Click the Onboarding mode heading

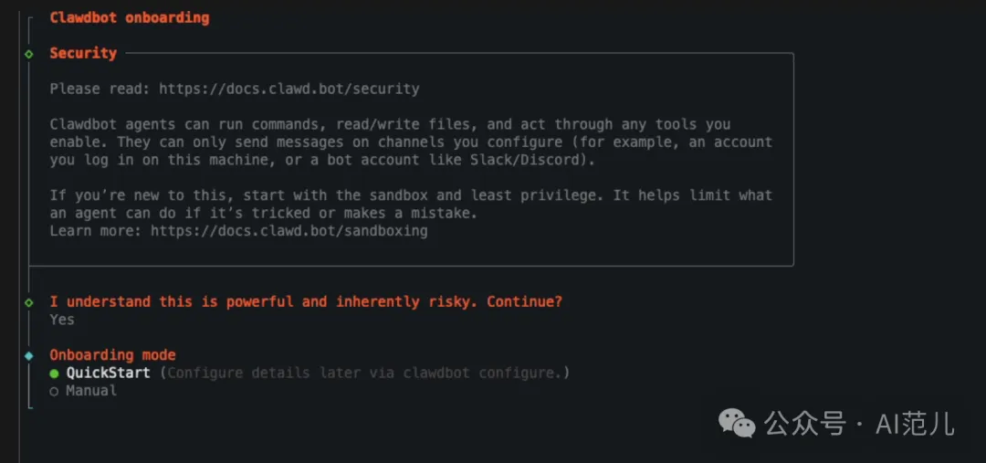(x=112, y=355)
